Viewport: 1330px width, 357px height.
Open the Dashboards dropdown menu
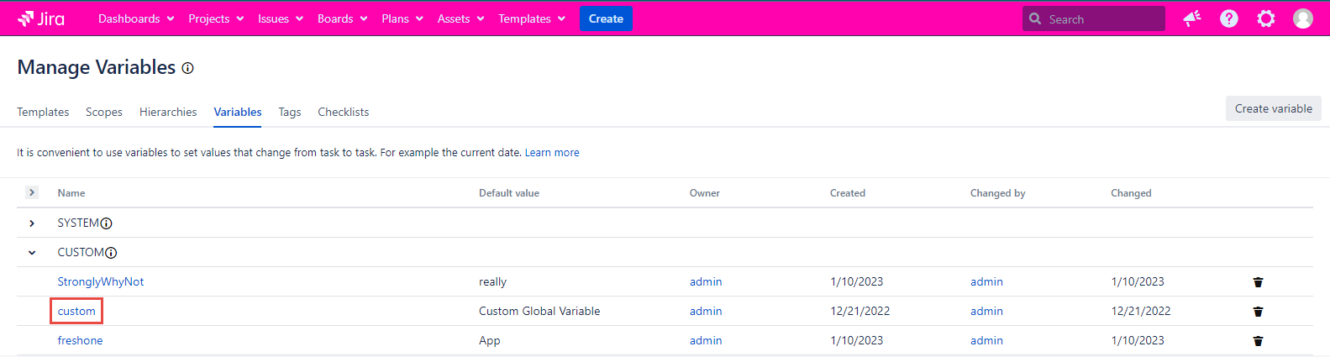[136, 18]
